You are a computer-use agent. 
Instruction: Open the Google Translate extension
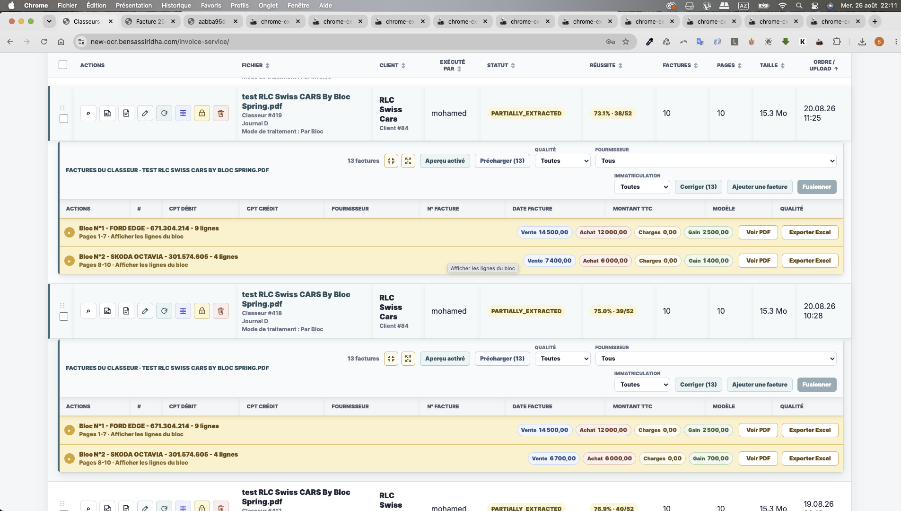(700, 42)
